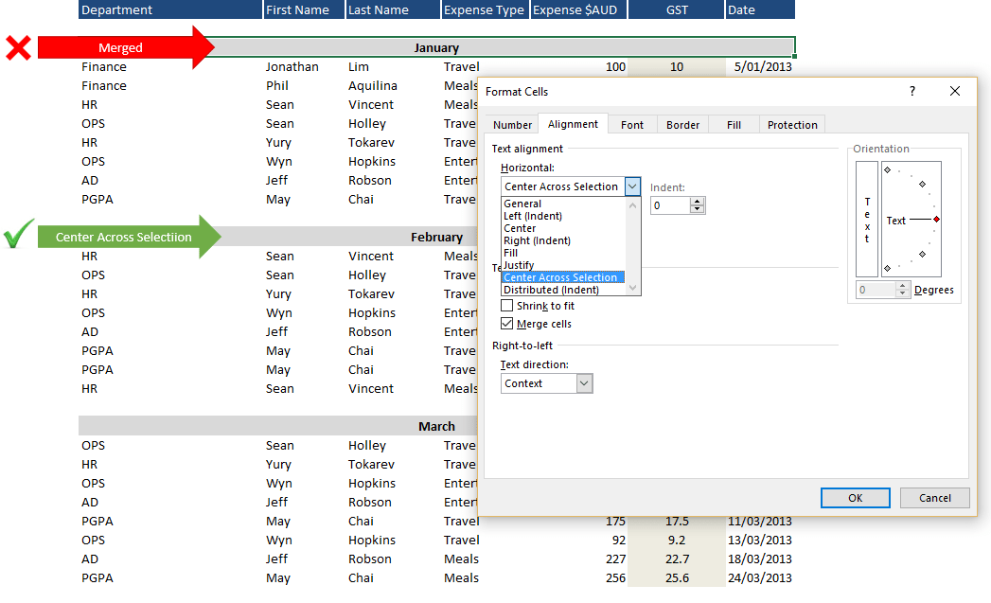Image resolution: width=991 pixels, height=603 pixels.
Task: Click the list scrollbar up arrow
Action: [x=632, y=204]
